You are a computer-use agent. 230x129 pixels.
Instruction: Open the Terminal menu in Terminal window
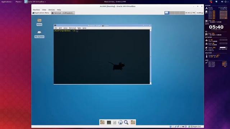click(72, 28)
